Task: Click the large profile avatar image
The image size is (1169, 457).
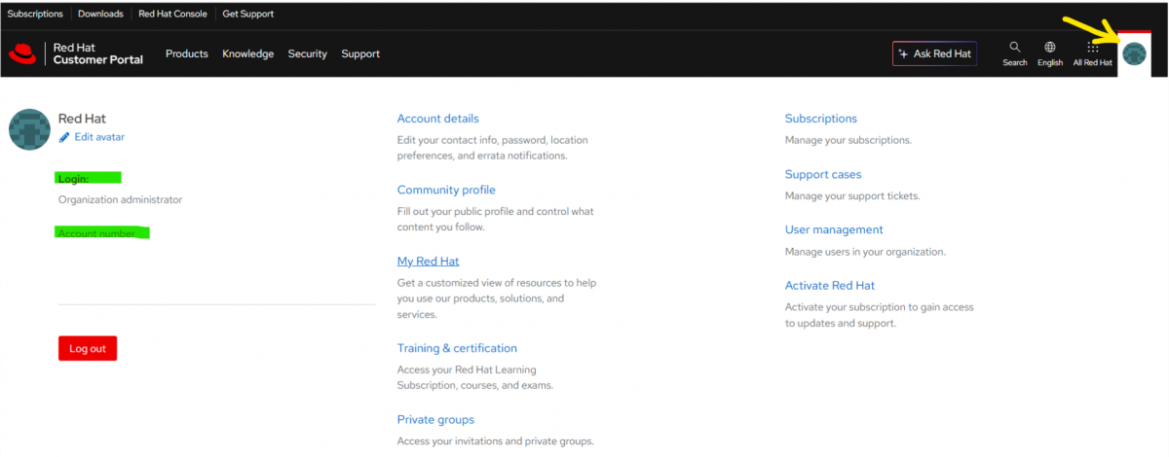Action: click(29, 129)
